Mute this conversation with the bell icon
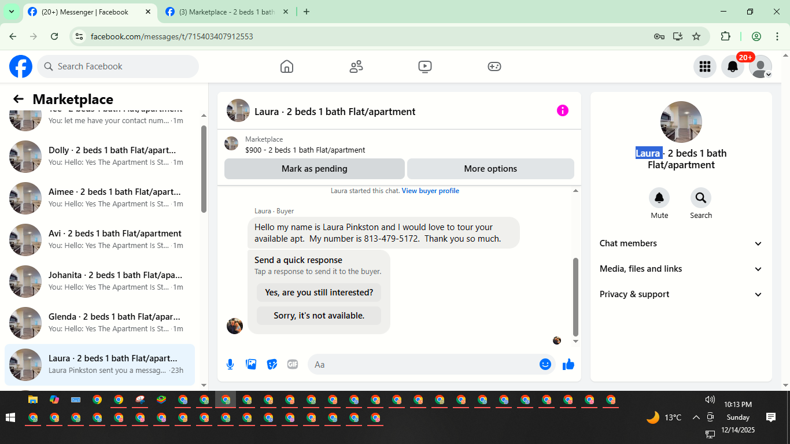 659,198
